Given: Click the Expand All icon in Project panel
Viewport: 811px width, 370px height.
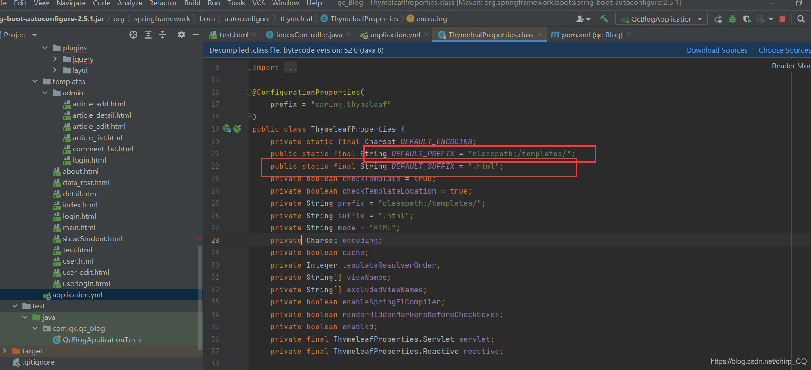Looking at the screenshot, I should point(148,35).
